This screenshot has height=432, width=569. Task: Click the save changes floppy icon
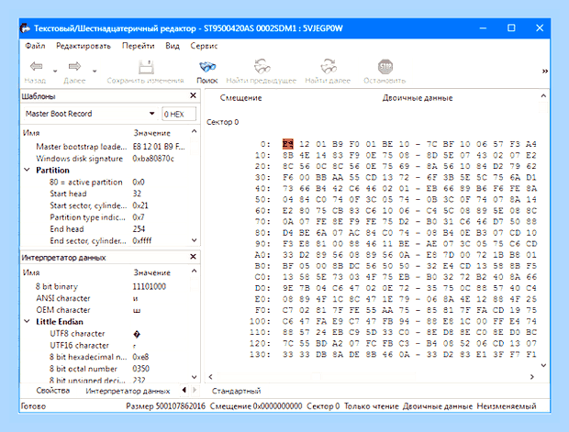[146, 67]
